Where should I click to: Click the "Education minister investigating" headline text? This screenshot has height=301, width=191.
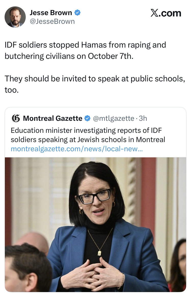click(x=86, y=130)
